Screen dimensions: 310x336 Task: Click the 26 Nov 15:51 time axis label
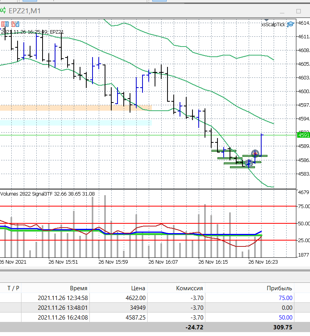click(x=63, y=262)
